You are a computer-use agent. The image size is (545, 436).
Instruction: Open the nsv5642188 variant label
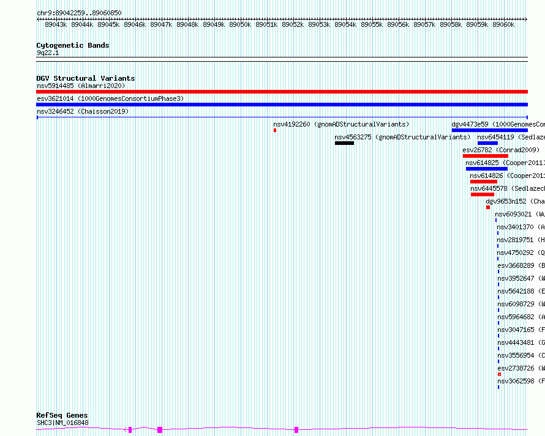click(x=521, y=291)
